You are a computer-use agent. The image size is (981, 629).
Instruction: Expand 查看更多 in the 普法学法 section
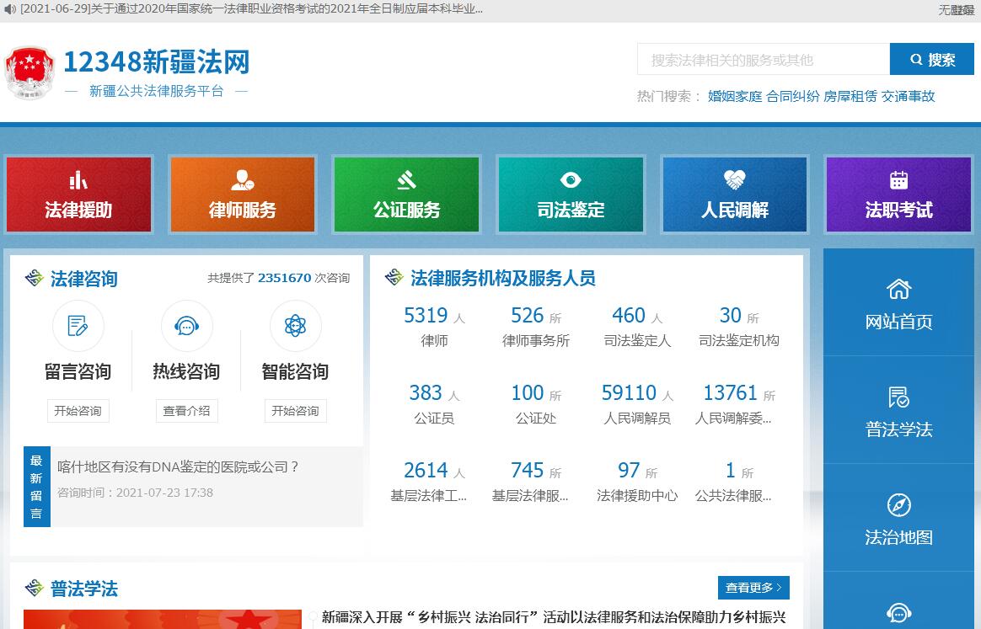(753, 588)
